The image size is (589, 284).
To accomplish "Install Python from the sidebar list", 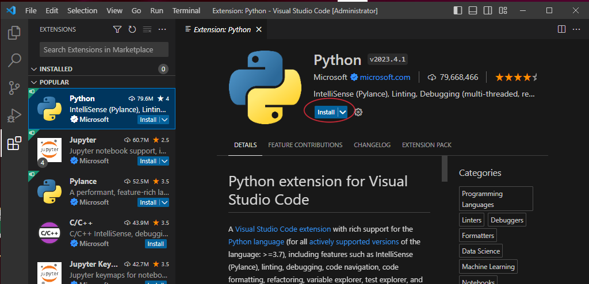I will [x=148, y=120].
